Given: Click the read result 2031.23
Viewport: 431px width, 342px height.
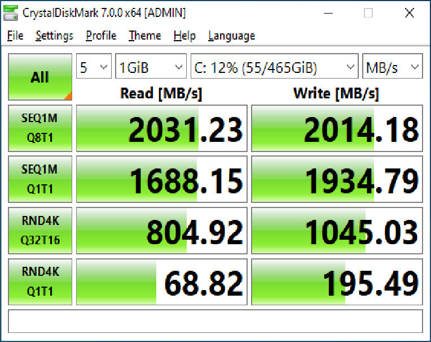Looking at the screenshot, I should pyautogui.click(x=161, y=128).
